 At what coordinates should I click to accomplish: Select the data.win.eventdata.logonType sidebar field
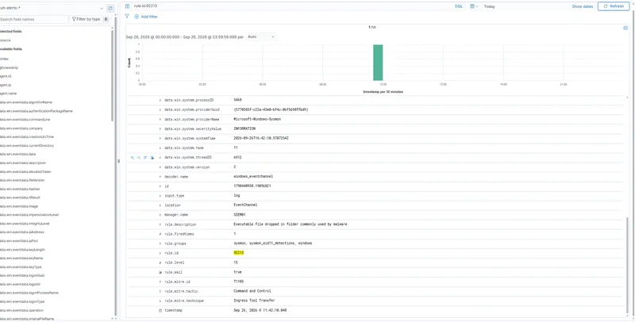pyautogui.click(x=22, y=301)
